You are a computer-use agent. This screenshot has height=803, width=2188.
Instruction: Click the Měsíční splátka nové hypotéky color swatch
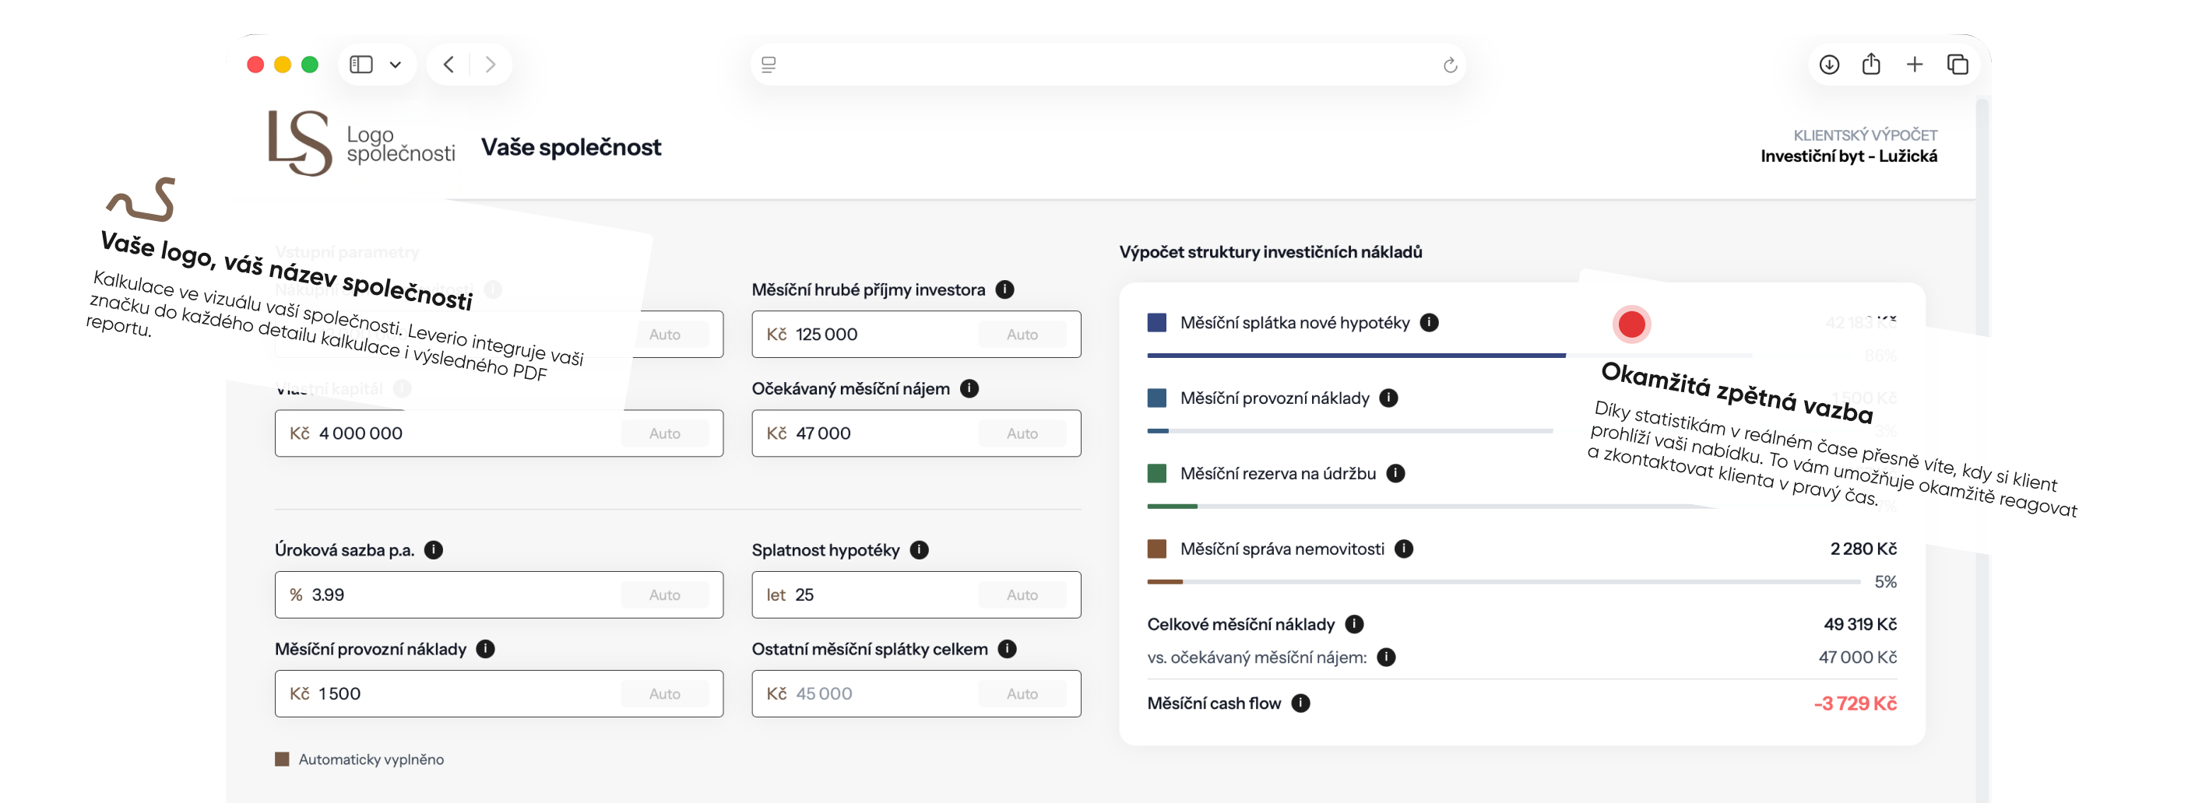pyautogui.click(x=1157, y=323)
